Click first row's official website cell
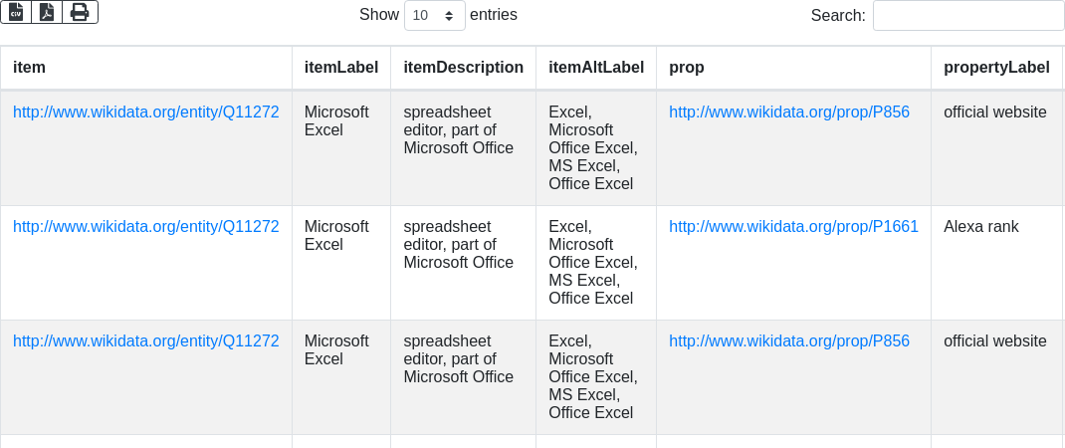Image resolution: width=1065 pixels, height=448 pixels. point(995,112)
